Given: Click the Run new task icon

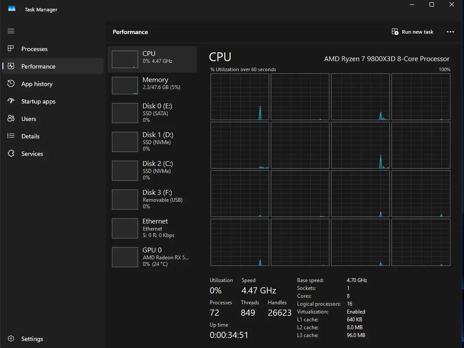Looking at the screenshot, I should [x=395, y=31].
